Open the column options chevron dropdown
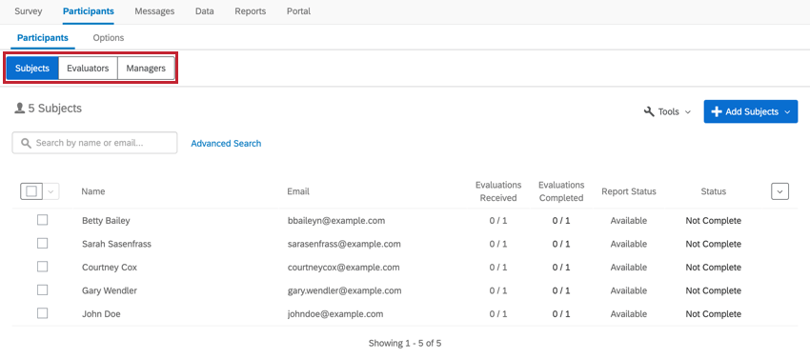 pyautogui.click(x=780, y=191)
